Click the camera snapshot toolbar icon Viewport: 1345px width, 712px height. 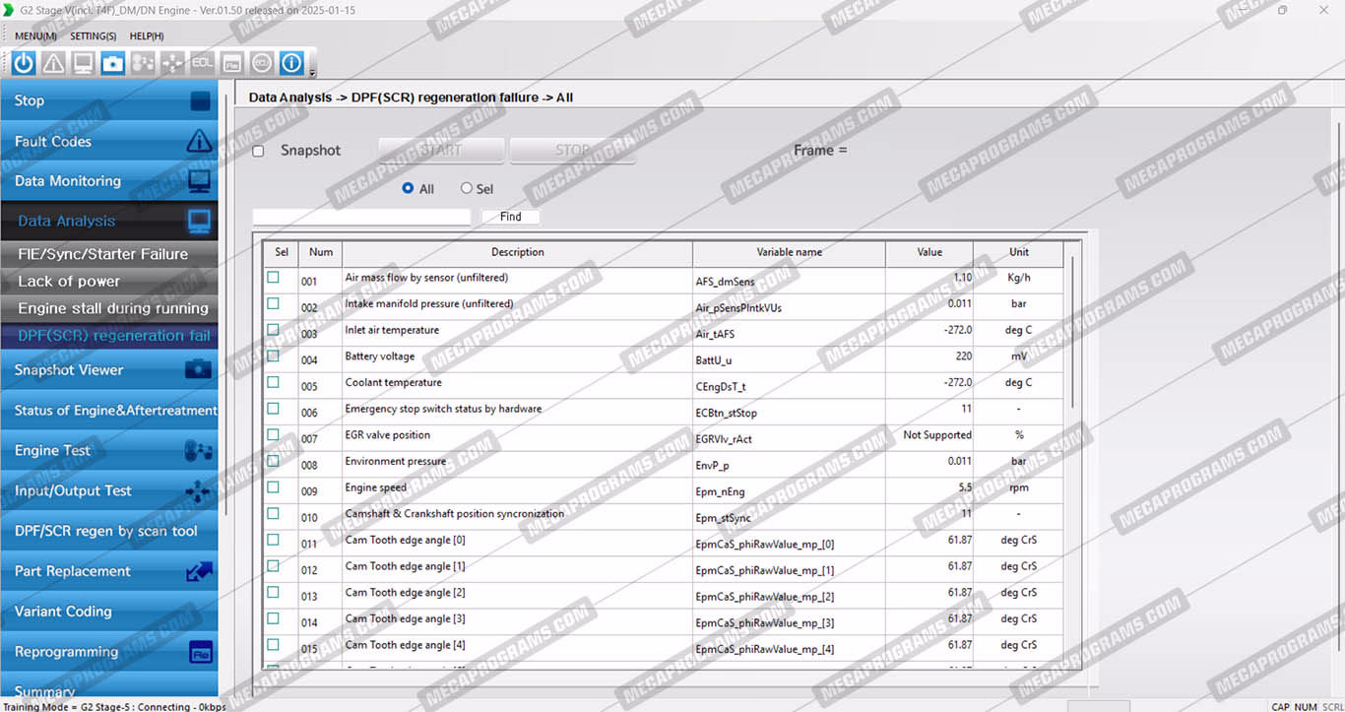tap(113, 63)
